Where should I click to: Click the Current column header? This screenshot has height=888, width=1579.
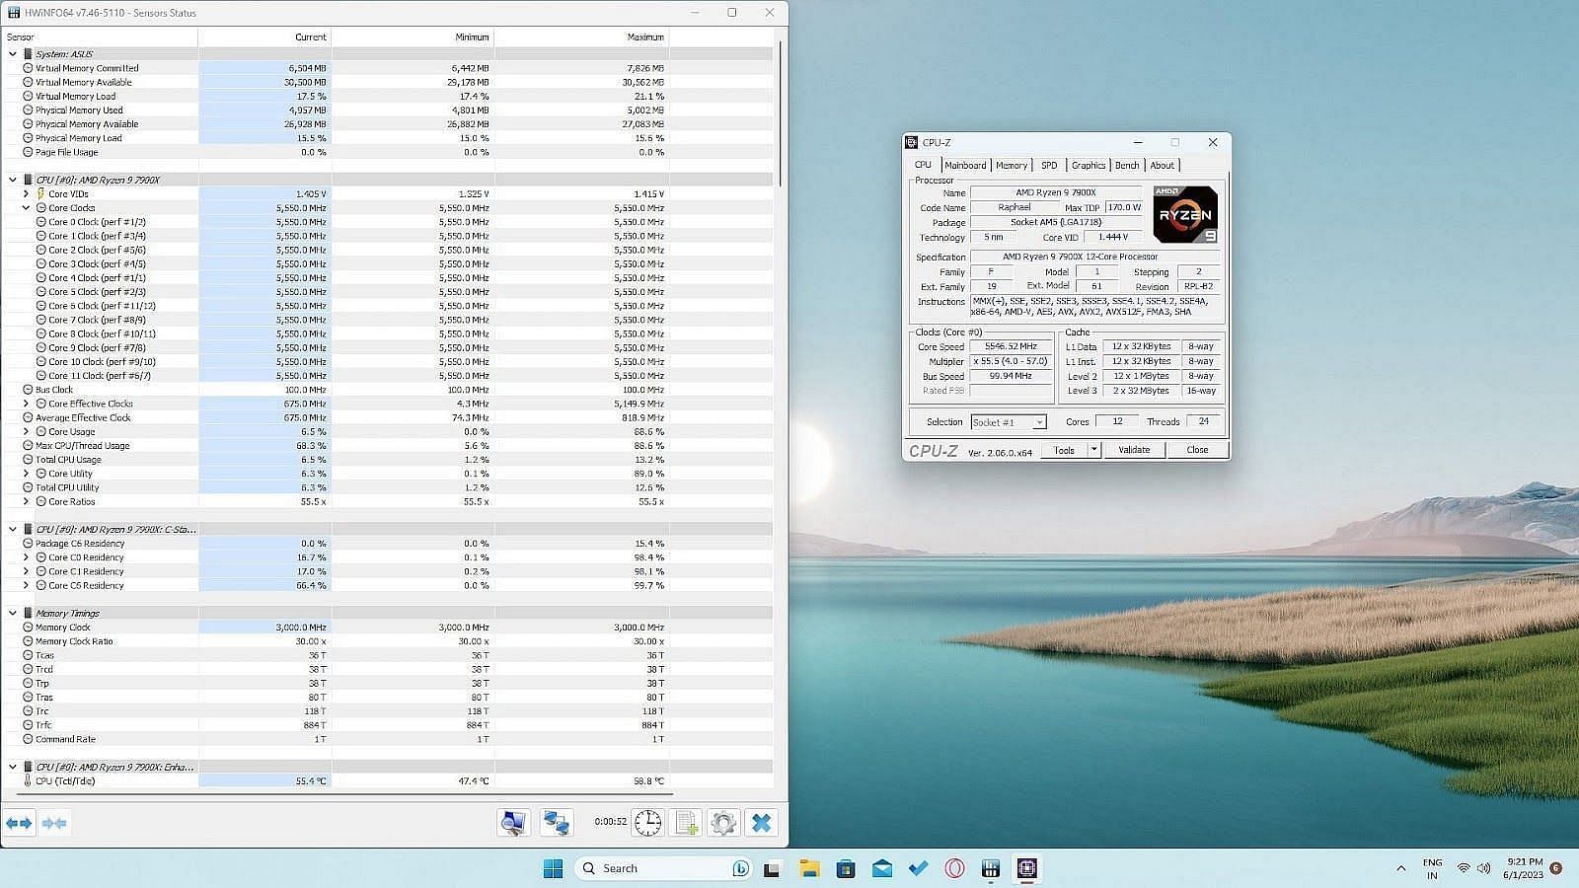[x=264, y=37]
